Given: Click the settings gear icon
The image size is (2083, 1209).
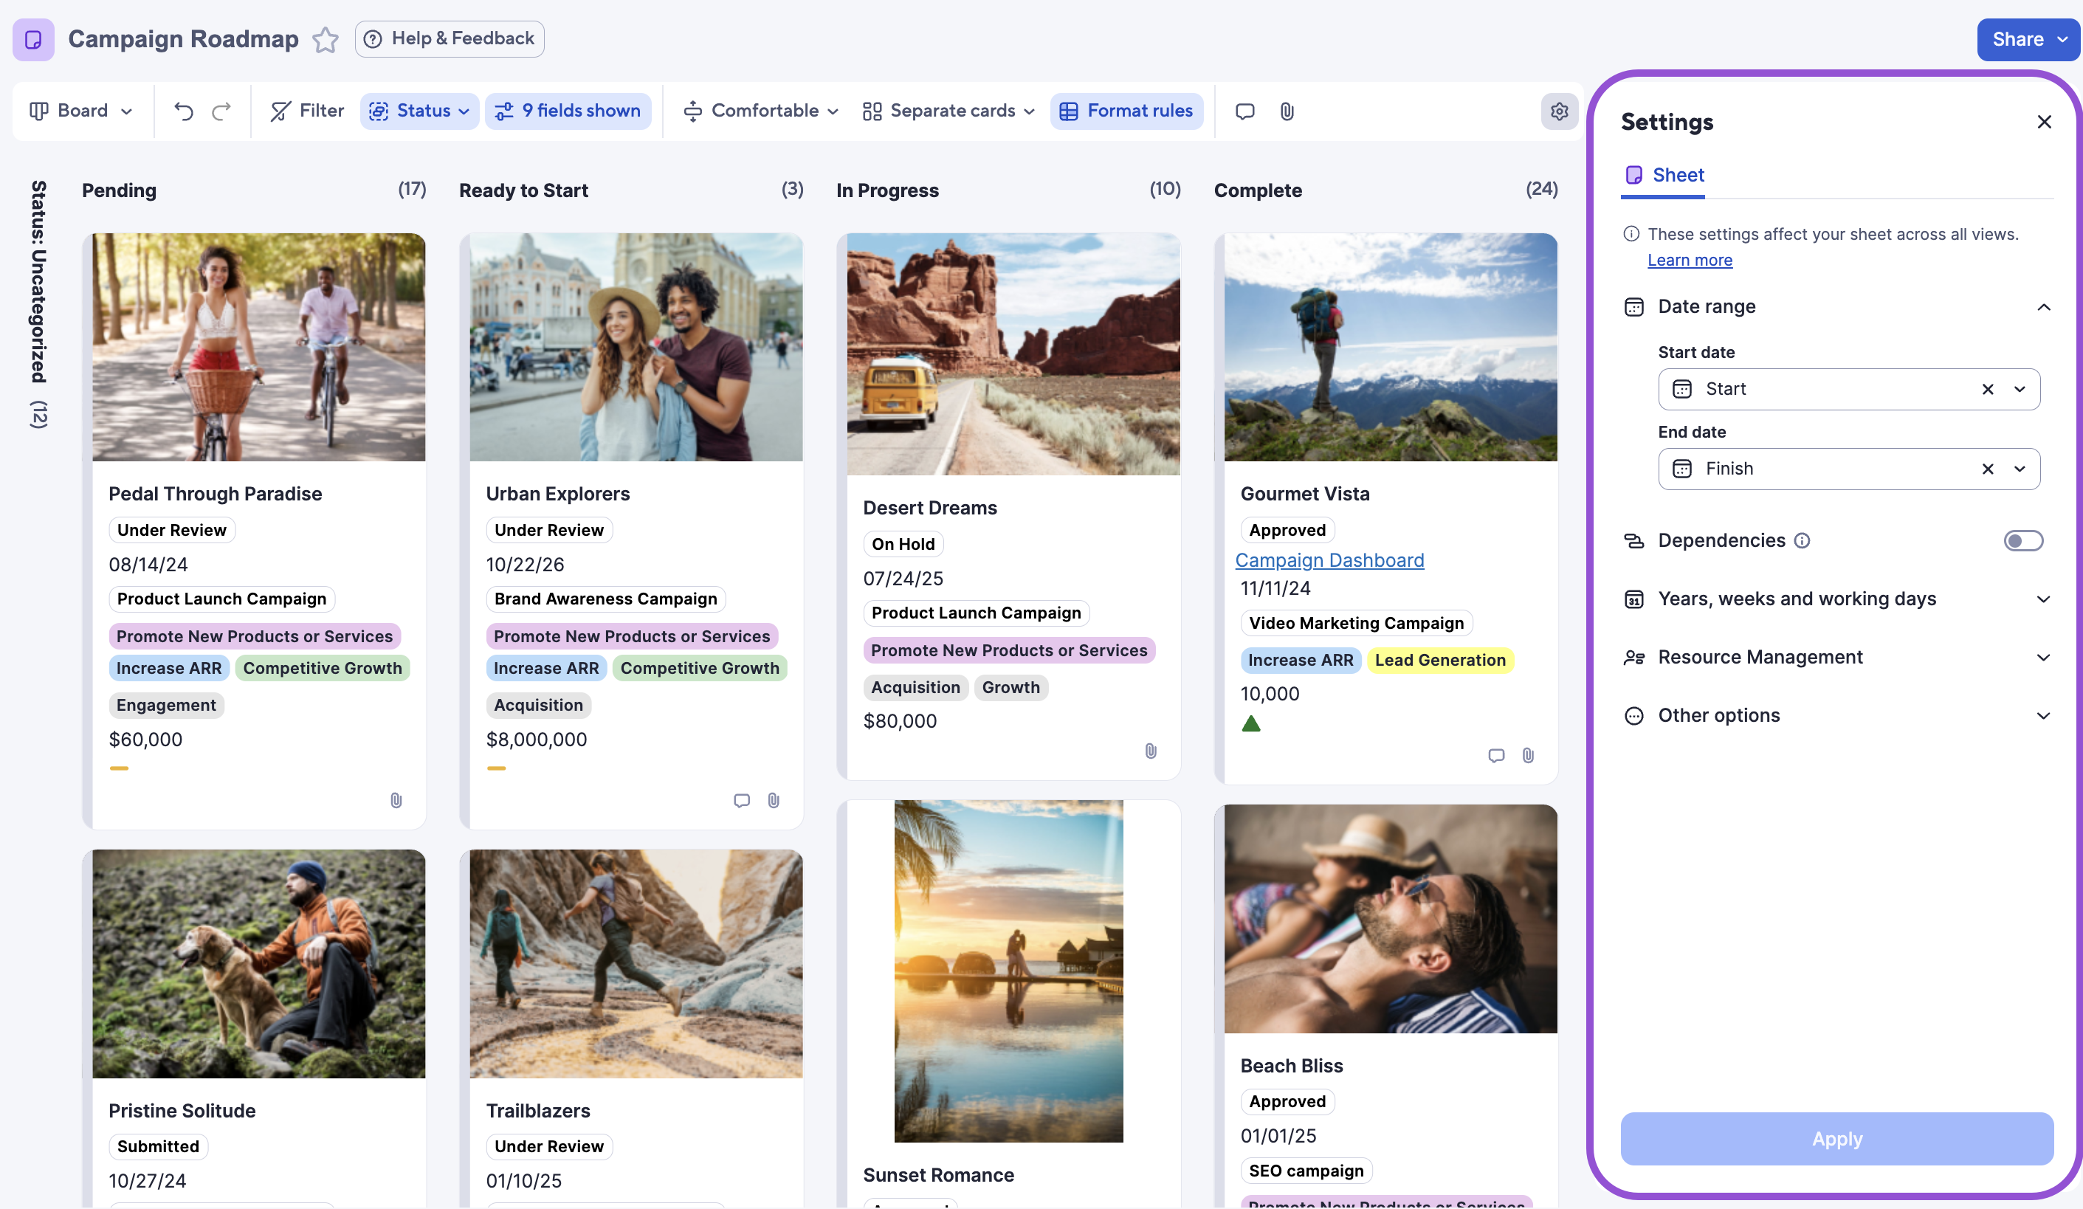Looking at the screenshot, I should point(1559,111).
